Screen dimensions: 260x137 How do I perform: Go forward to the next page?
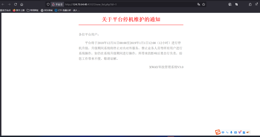(x=9, y=5)
